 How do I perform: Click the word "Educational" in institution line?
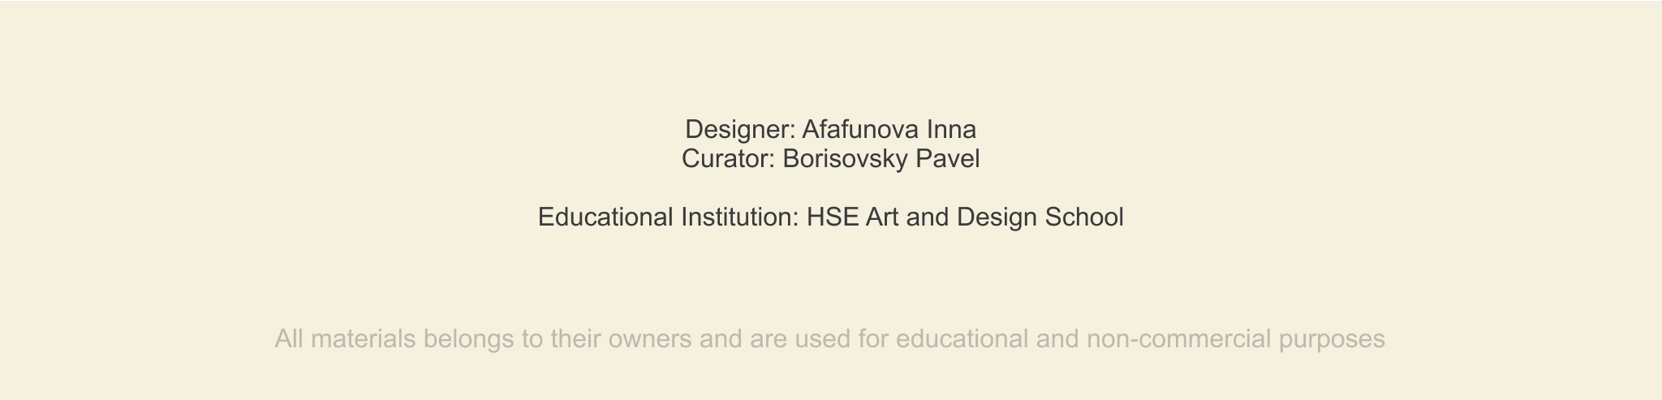(x=605, y=217)
